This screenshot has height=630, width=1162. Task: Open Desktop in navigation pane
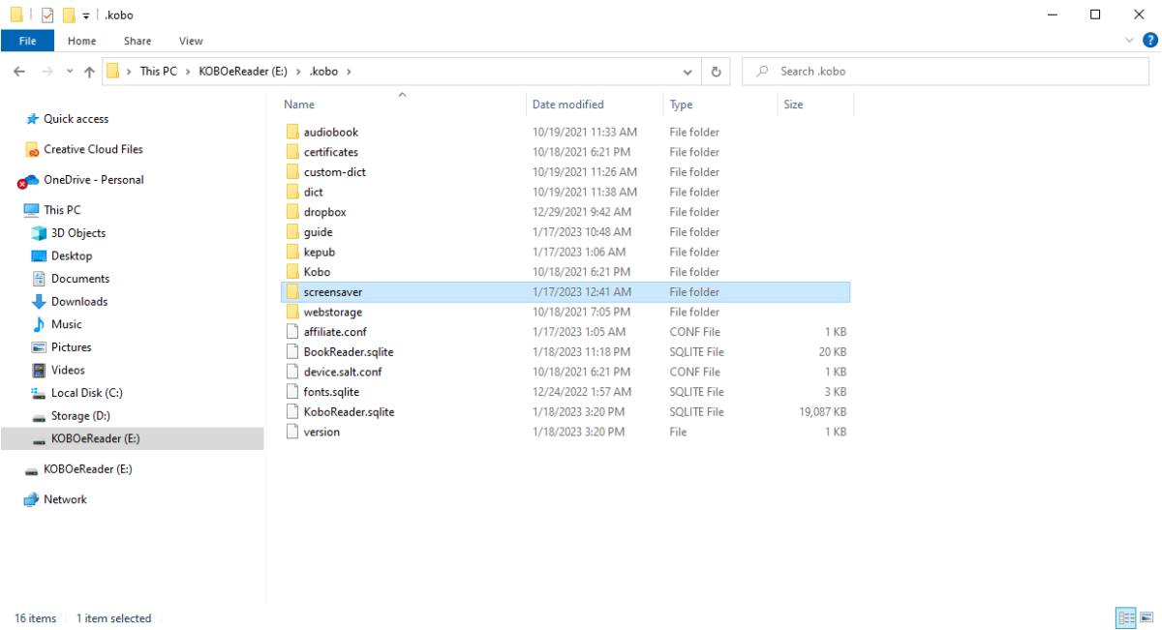coord(72,256)
